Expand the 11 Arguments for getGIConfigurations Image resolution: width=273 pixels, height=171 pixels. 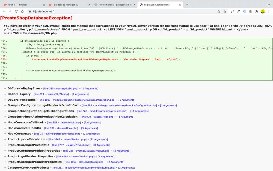point(140,111)
